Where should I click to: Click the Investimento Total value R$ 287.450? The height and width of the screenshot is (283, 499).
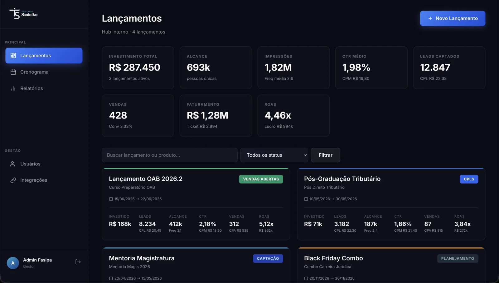pyautogui.click(x=134, y=67)
